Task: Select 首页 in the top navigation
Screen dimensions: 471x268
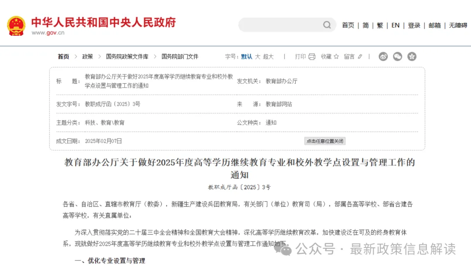Action: coord(348,25)
